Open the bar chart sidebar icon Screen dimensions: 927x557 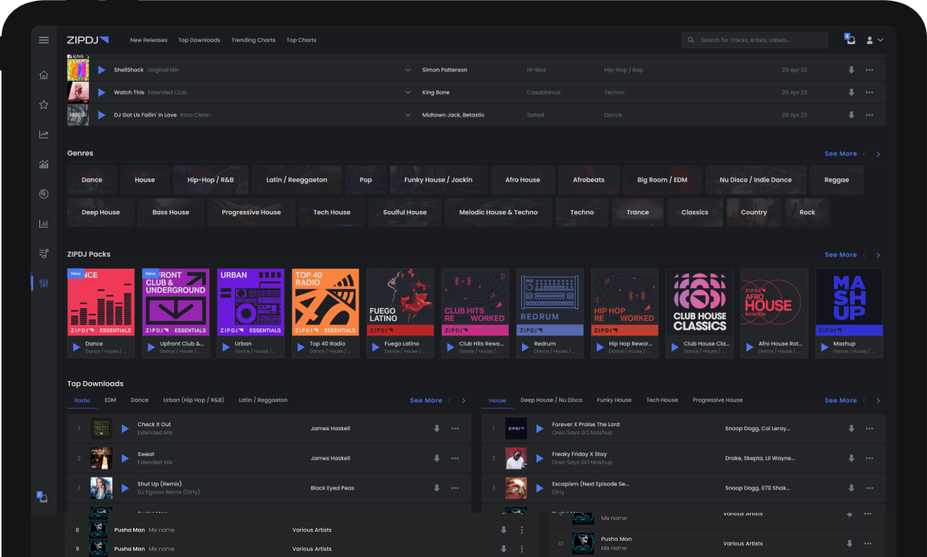[x=44, y=224]
